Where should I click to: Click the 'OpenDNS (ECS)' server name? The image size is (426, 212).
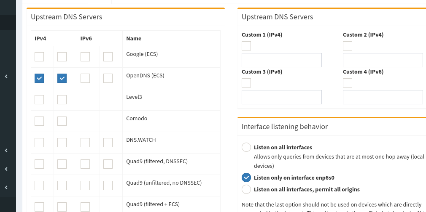146,76
